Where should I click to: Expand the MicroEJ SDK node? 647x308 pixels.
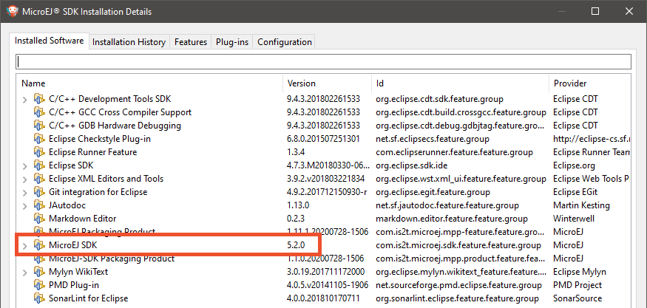pos(25,246)
